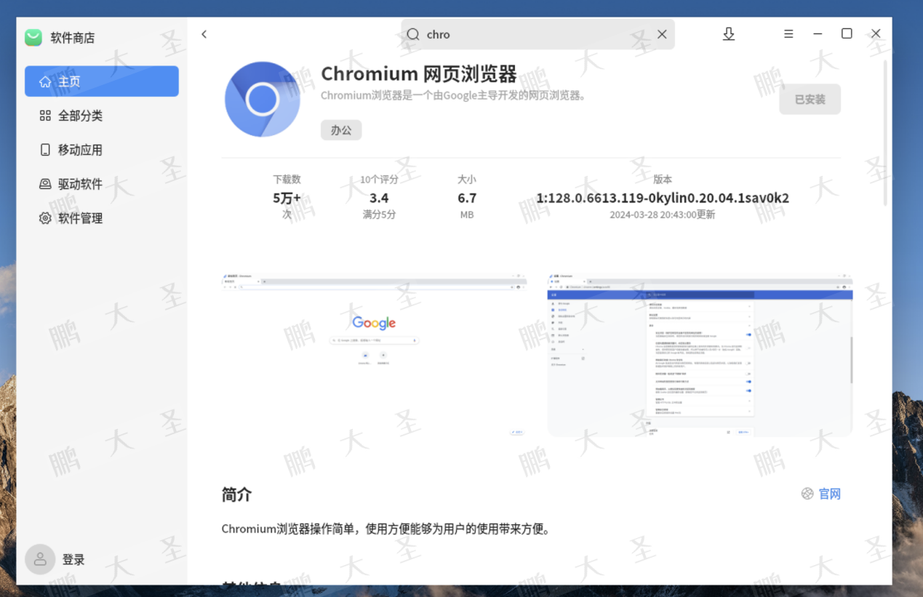Open the 官网 link
The image size is (923, 597).
(830, 494)
